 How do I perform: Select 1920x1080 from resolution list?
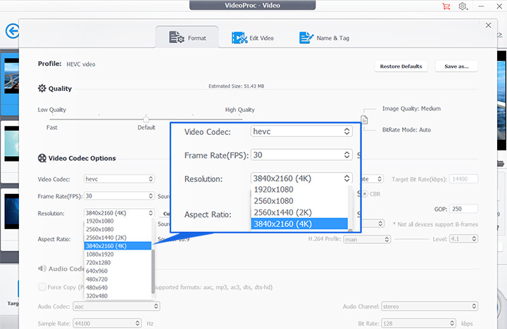pyautogui.click(x=118, y=221)
